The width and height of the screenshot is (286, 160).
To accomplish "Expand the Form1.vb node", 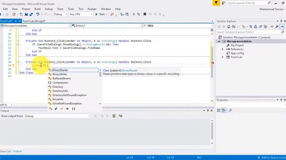I will click(223, 57).
